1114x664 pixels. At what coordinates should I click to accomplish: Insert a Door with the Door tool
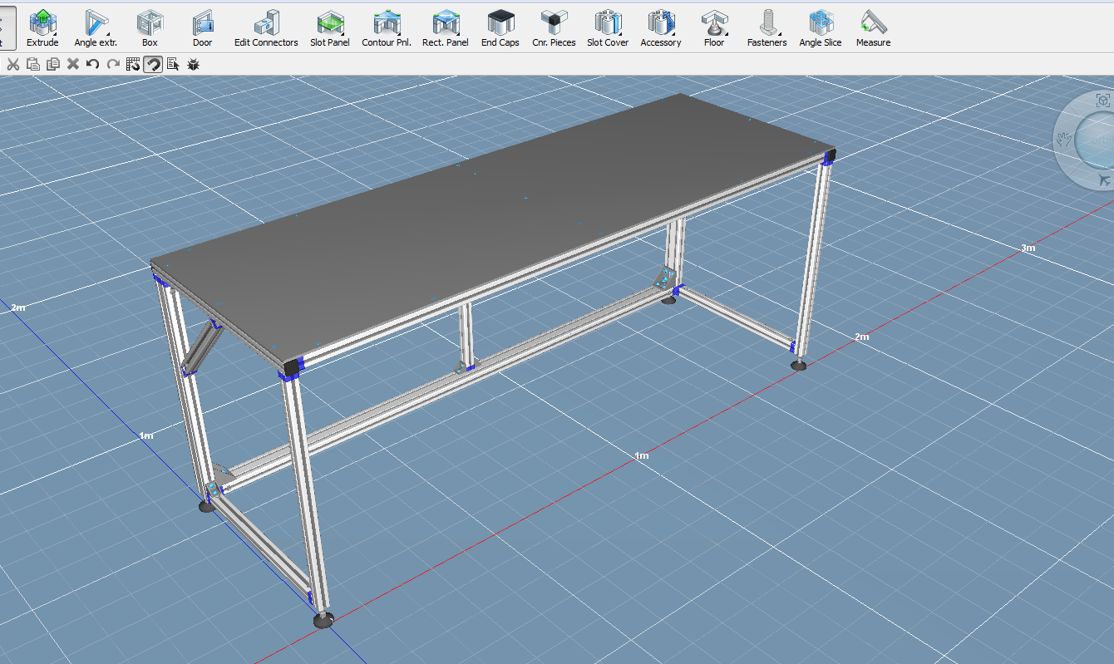coord(202,27)
